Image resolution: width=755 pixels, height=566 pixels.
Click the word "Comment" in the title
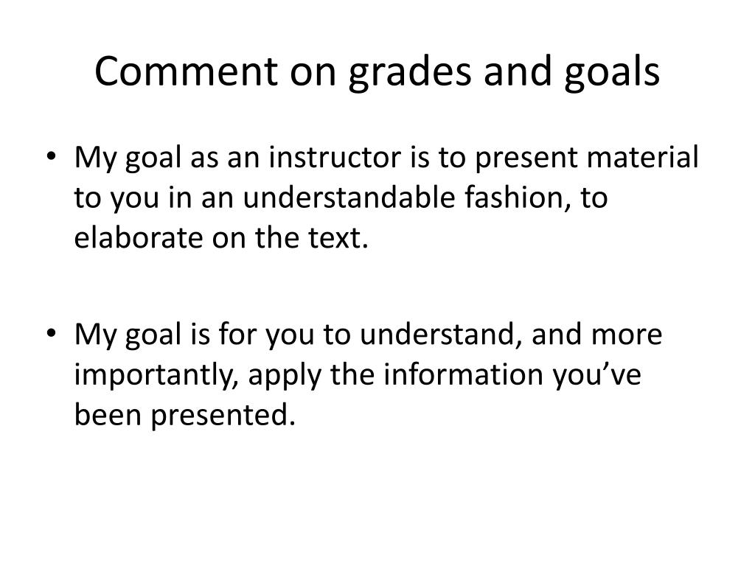187,72
